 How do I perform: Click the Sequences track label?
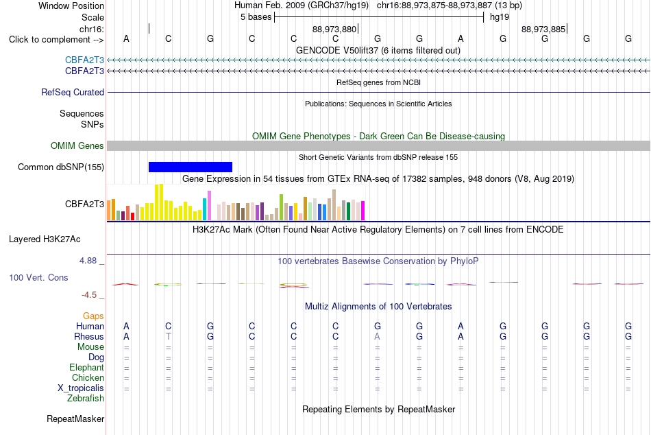(82, 113)
